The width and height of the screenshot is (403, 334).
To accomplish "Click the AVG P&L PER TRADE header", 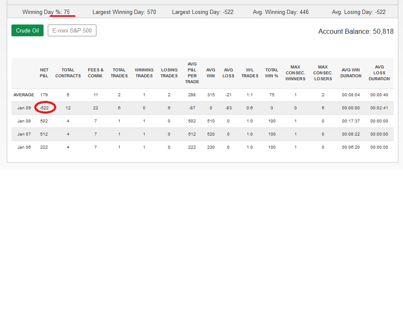I will pos(192,73).
